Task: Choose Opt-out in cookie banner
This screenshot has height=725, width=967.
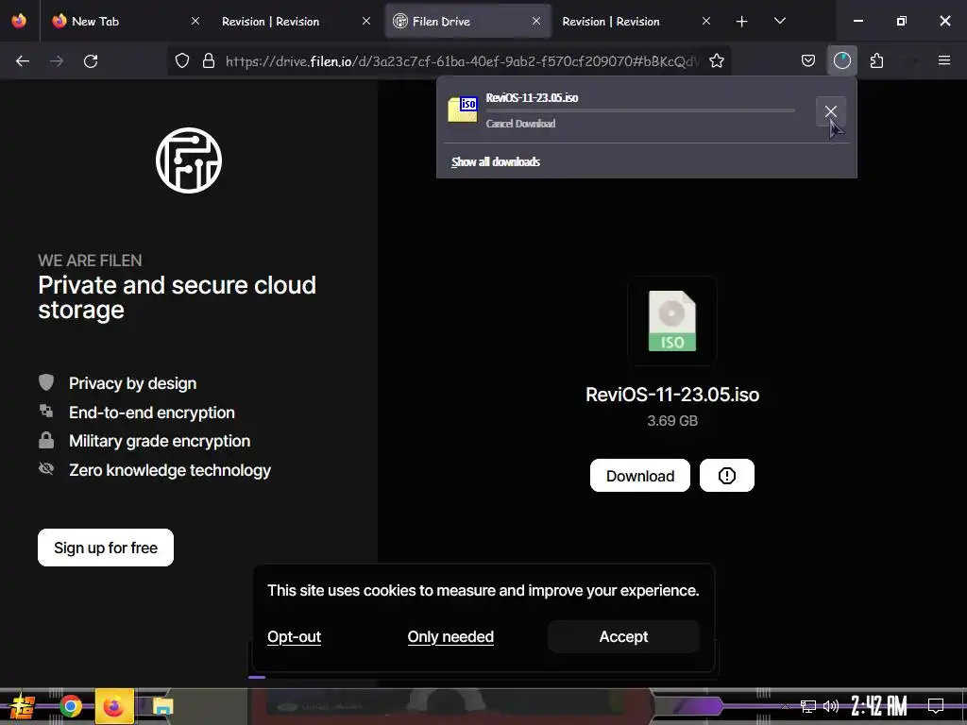Action: tap(295, 637)
